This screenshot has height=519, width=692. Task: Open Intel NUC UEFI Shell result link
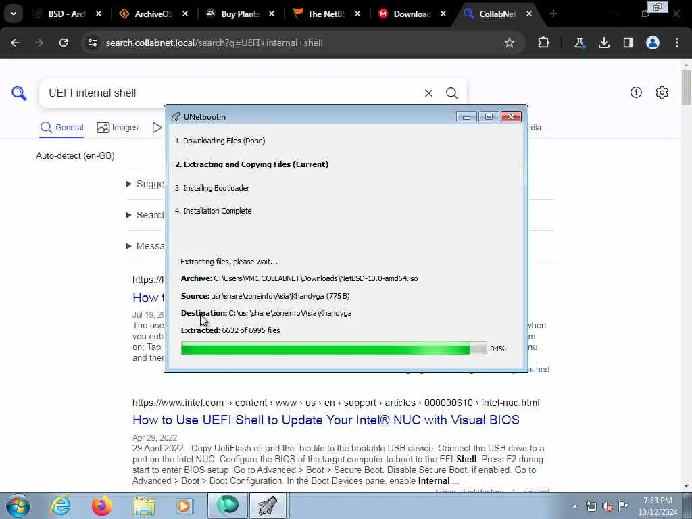click(x=326, y=420)
